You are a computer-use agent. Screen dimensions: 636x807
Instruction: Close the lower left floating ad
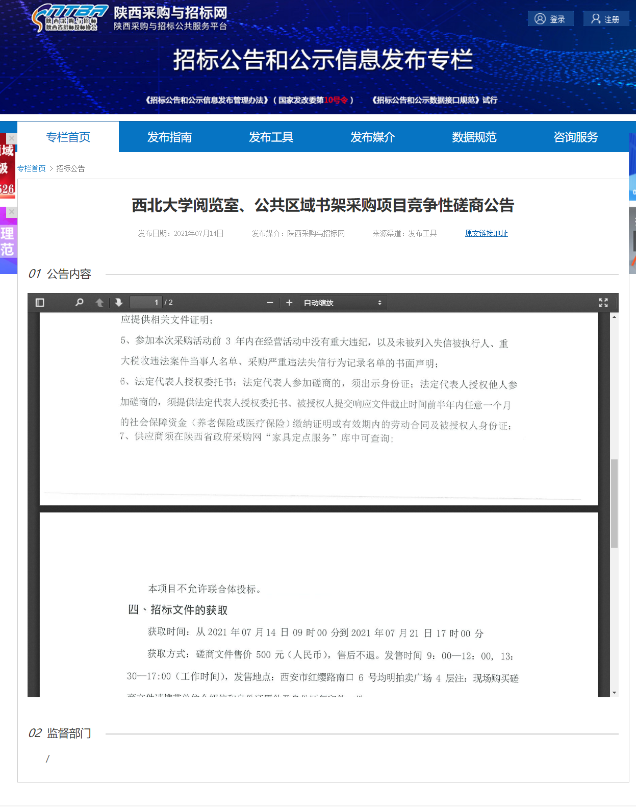click(x=12, y=212)
